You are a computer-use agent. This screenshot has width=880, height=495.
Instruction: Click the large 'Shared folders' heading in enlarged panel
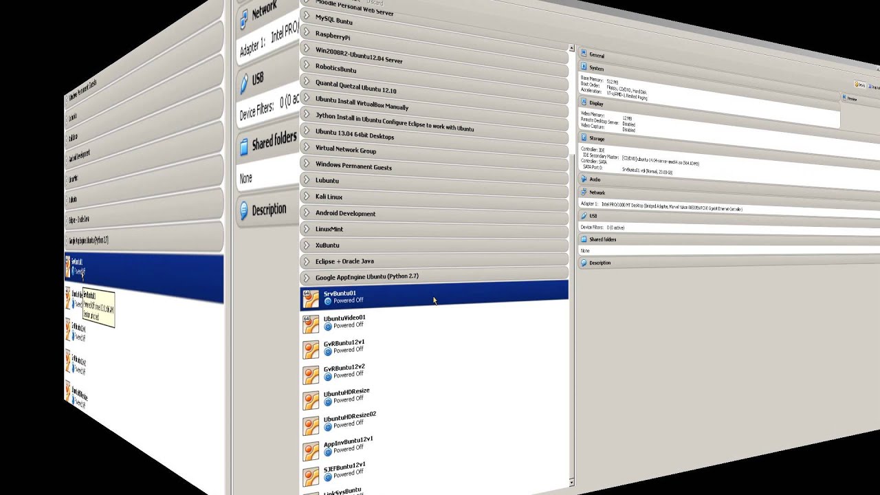coord(274,142)
